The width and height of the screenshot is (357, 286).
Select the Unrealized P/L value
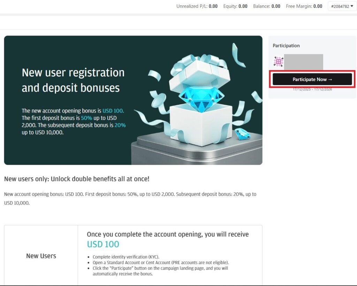(213, 6)
